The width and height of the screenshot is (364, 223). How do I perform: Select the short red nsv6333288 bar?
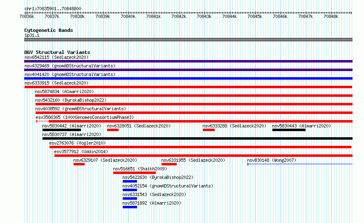click(209, 130)
